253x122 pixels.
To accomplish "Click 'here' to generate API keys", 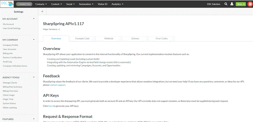I will [51, 106].
